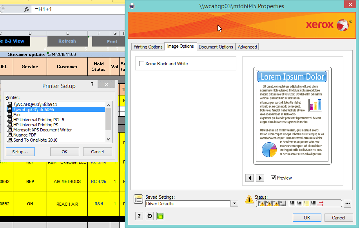Select the Fax printer entry
Viewport: 359px width, 228px height.
coord(56,115)
